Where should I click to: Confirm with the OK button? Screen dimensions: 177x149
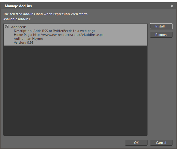[136, 143]
